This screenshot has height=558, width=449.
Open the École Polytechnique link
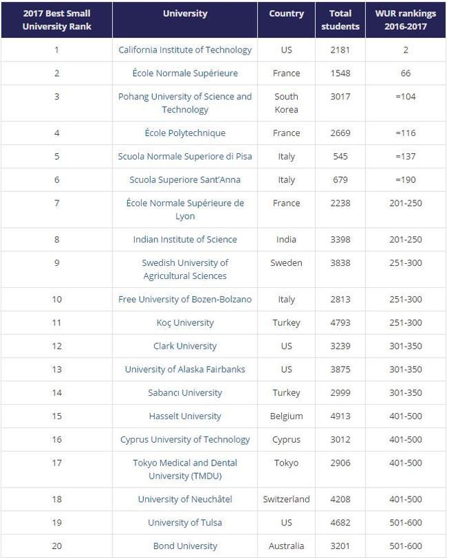click(185, 133)
